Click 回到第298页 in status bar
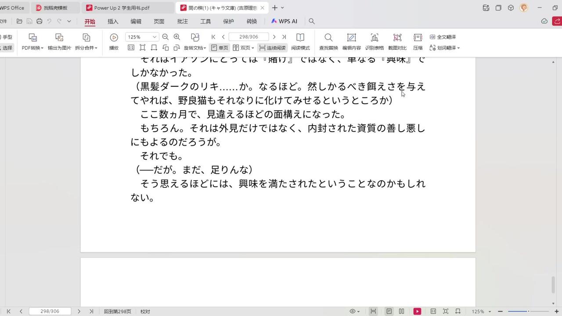The image size is (562, 316). (118, 311)
